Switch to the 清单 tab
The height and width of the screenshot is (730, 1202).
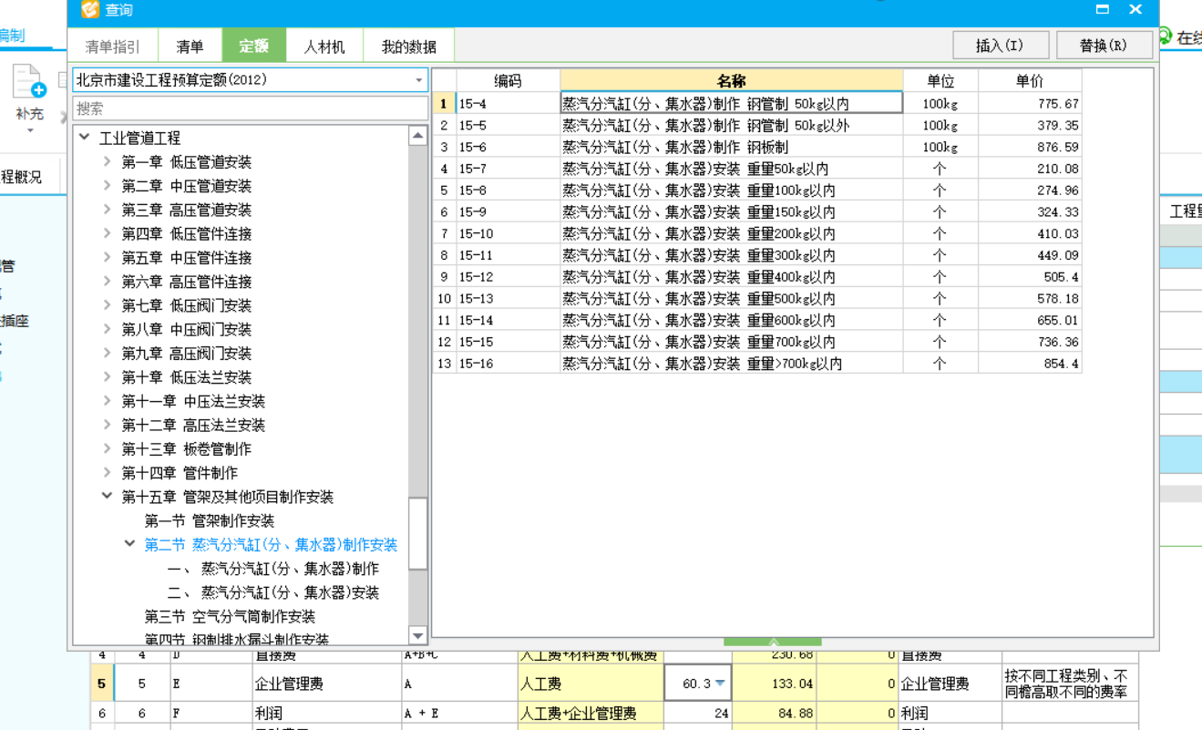[190, 46]
